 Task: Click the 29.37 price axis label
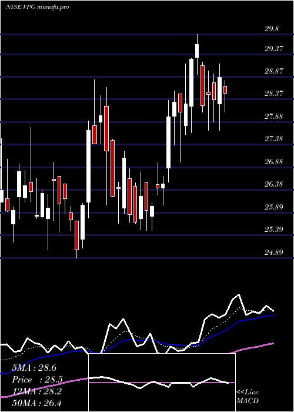point(274,49)
